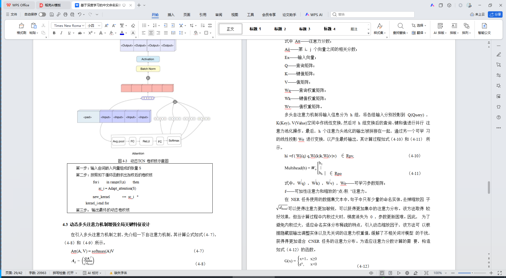Image resolution: width=506 pixels, height=278 pixels.
Task: Toggle Center alignment
Action: pos(151,33)
